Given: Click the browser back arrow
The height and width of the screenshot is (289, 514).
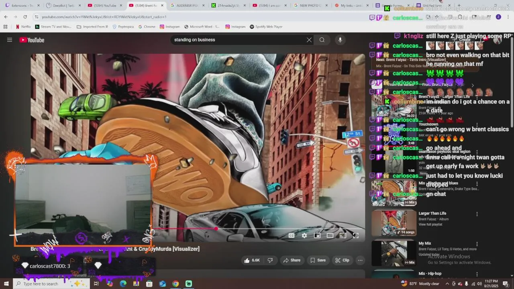Looking at the screenshot, I should [x=6, y=17].
